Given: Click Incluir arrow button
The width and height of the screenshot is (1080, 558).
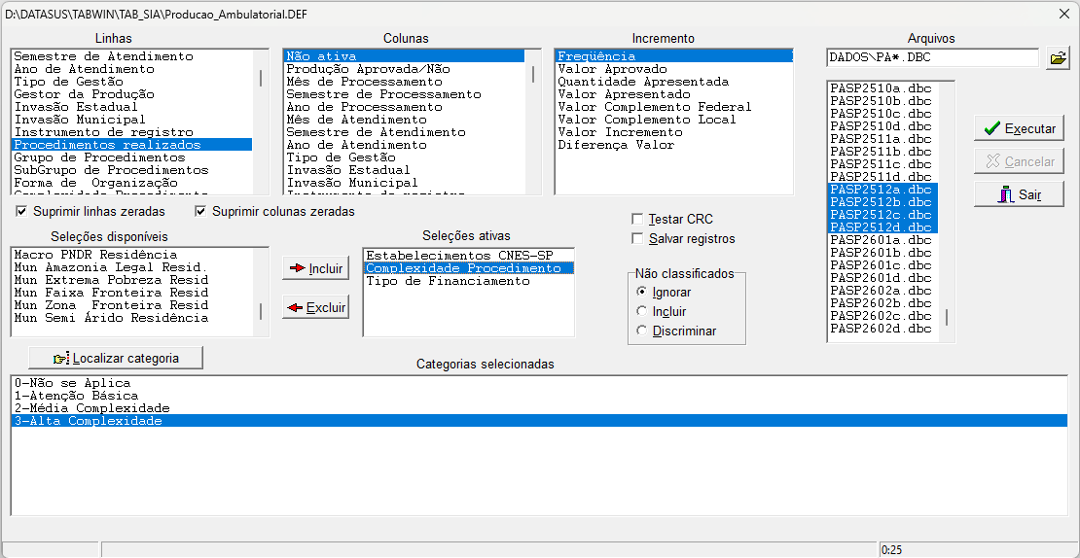Looking at the screenshot, I should (x=316, y=268).
